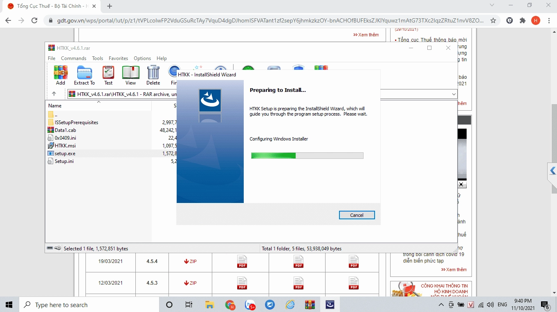
Task: Show hidden system tray icons
Action: click(x=441, y=305)
